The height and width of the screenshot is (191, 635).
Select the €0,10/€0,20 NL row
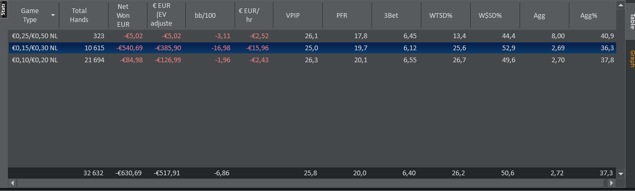[312, 60]
